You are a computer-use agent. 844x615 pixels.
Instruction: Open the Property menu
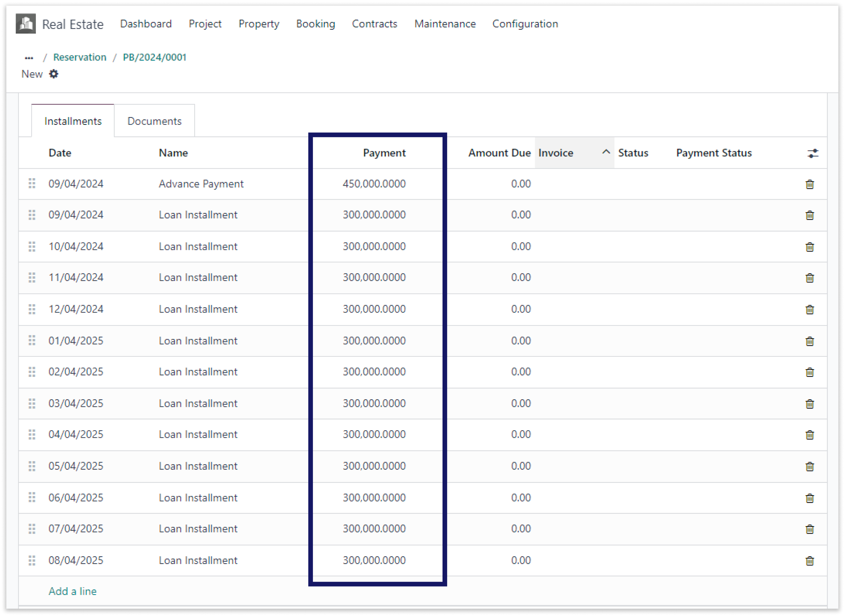tap(259, 24)
